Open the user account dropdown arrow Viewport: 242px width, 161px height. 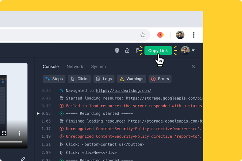coord(193,51)
